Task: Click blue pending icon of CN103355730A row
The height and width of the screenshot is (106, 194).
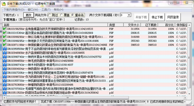Action: point(5,81)
